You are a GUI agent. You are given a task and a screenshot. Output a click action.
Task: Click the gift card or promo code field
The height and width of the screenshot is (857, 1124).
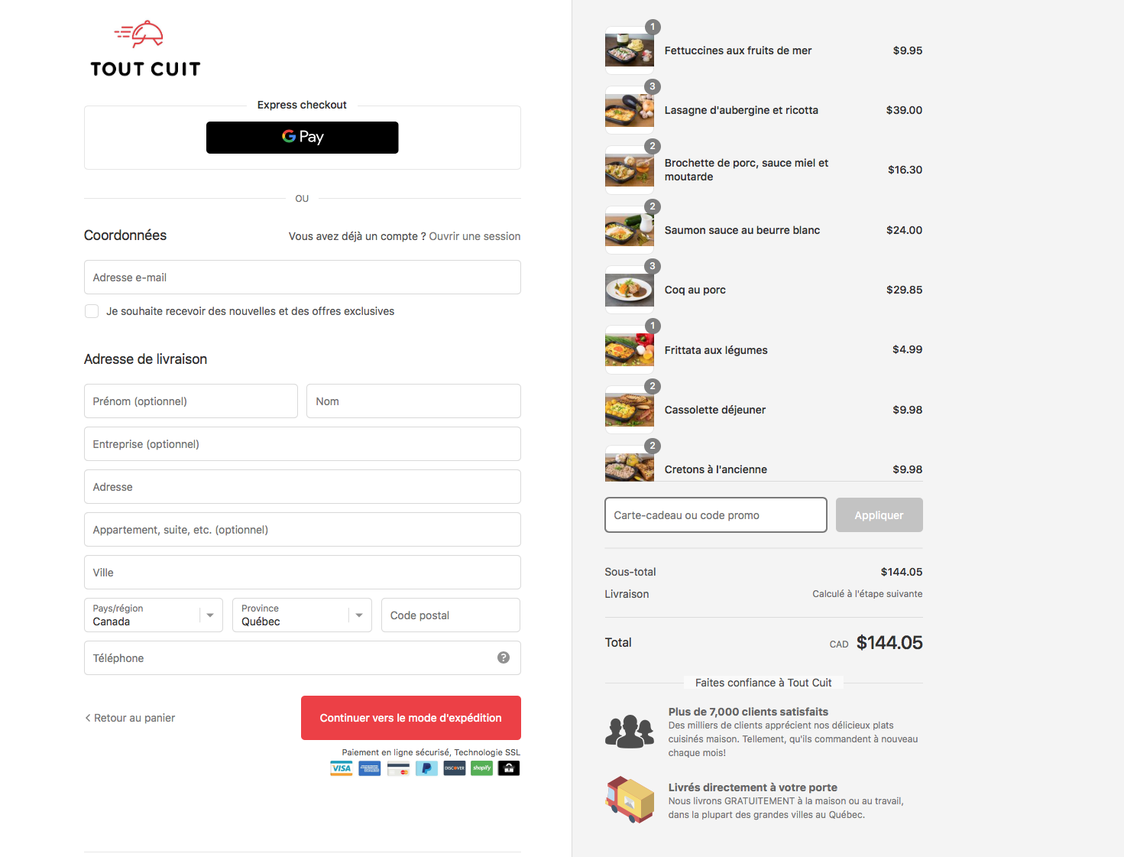tap(715, 515)
